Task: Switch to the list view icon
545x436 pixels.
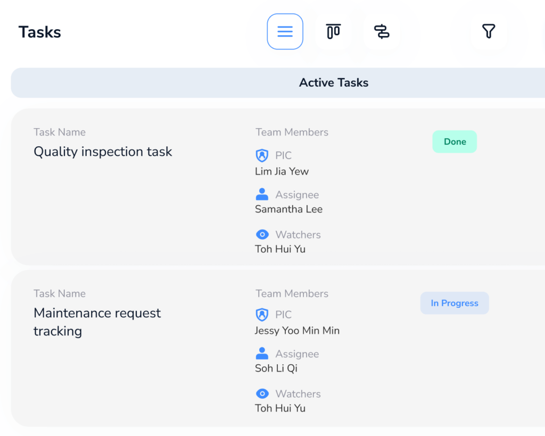Action: [285, 32]
